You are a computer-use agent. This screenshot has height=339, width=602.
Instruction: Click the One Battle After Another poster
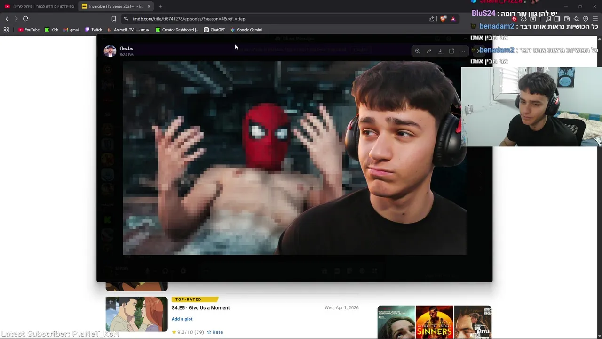pyautogui.click(x=473, y=322)
